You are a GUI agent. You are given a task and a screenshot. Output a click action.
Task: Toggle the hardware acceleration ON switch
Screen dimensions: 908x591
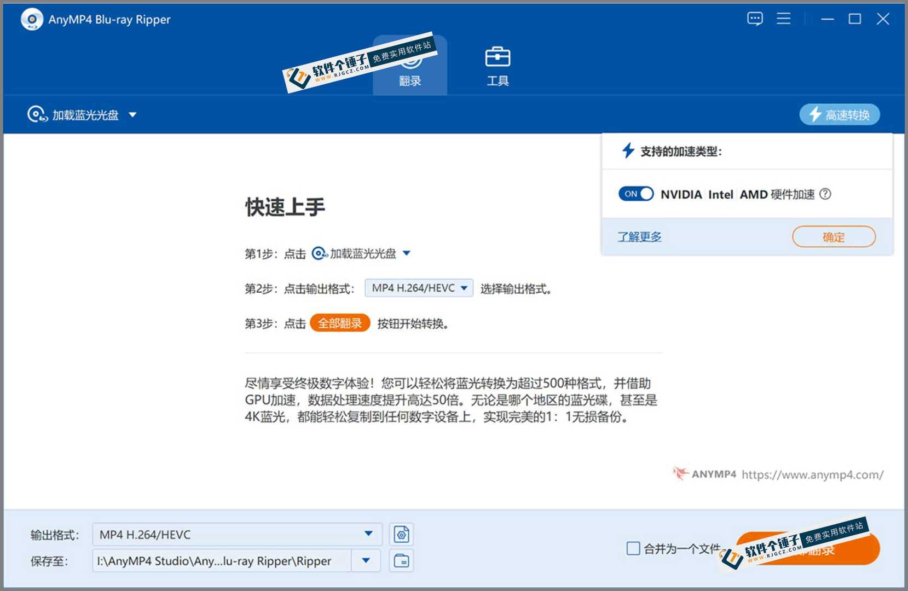[636, 194]
